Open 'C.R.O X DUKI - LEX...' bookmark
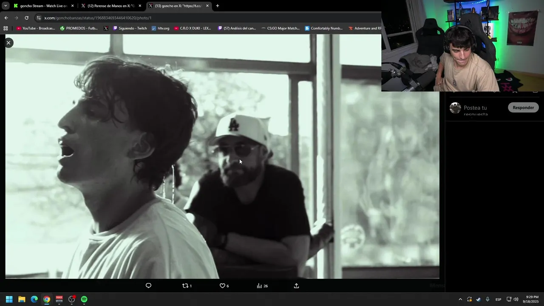This screenshot has width=544, height=306. pos(193,28)
